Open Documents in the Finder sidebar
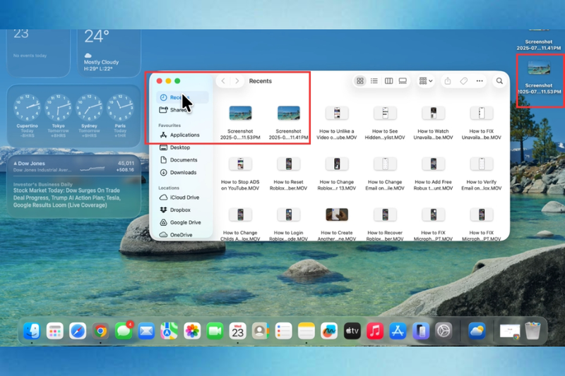The width and height of the screenshot is (565, 376). [182, 159]
